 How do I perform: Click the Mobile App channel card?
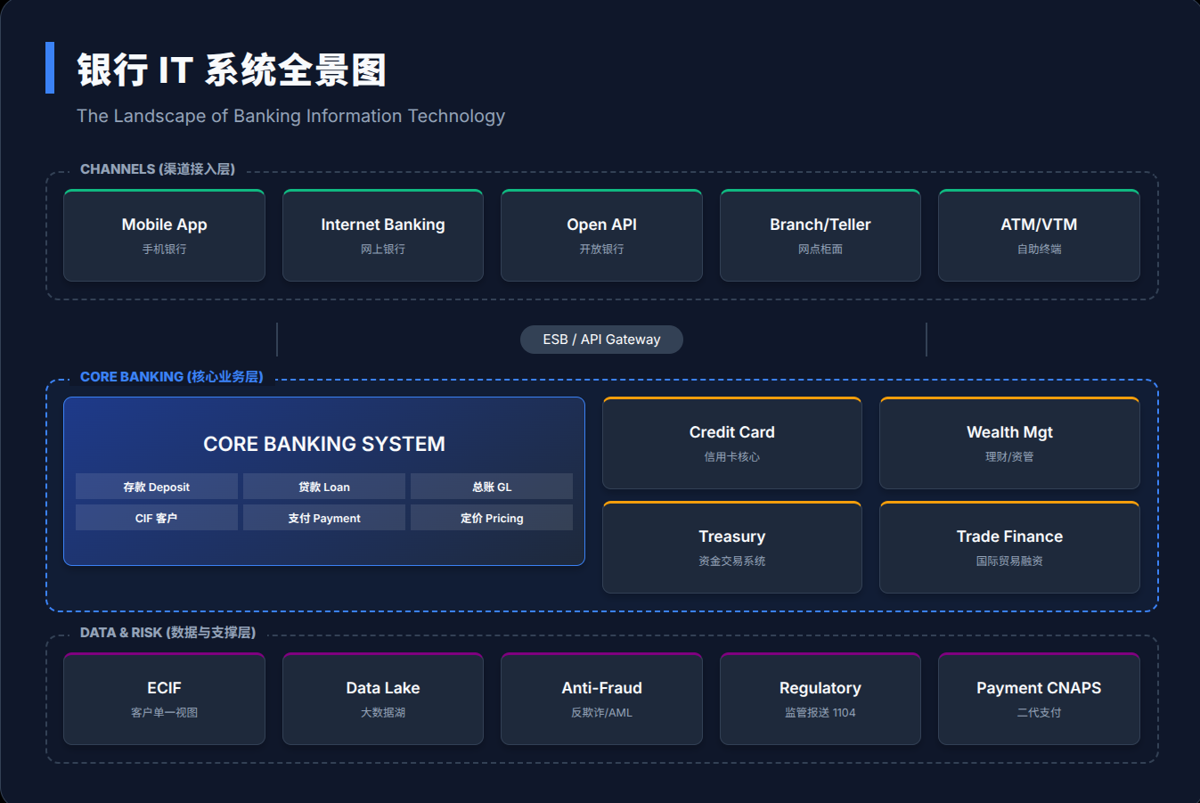(x=164, y=235)
